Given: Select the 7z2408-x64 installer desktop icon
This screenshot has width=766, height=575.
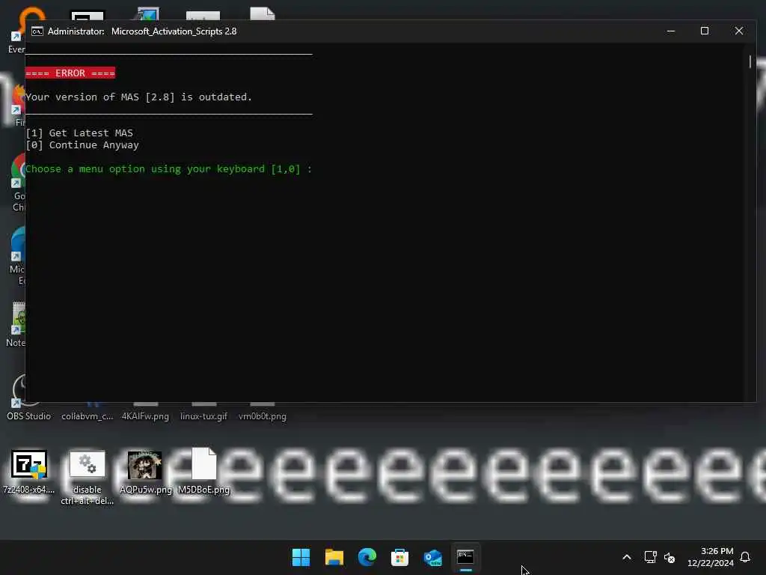Looking at the screenshot, I should point(29,472).
